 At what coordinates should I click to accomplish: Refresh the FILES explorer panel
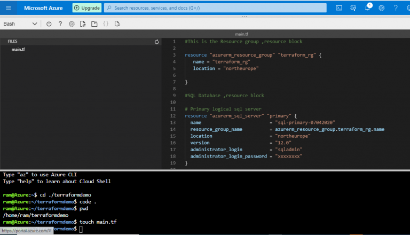coord(156,42)
